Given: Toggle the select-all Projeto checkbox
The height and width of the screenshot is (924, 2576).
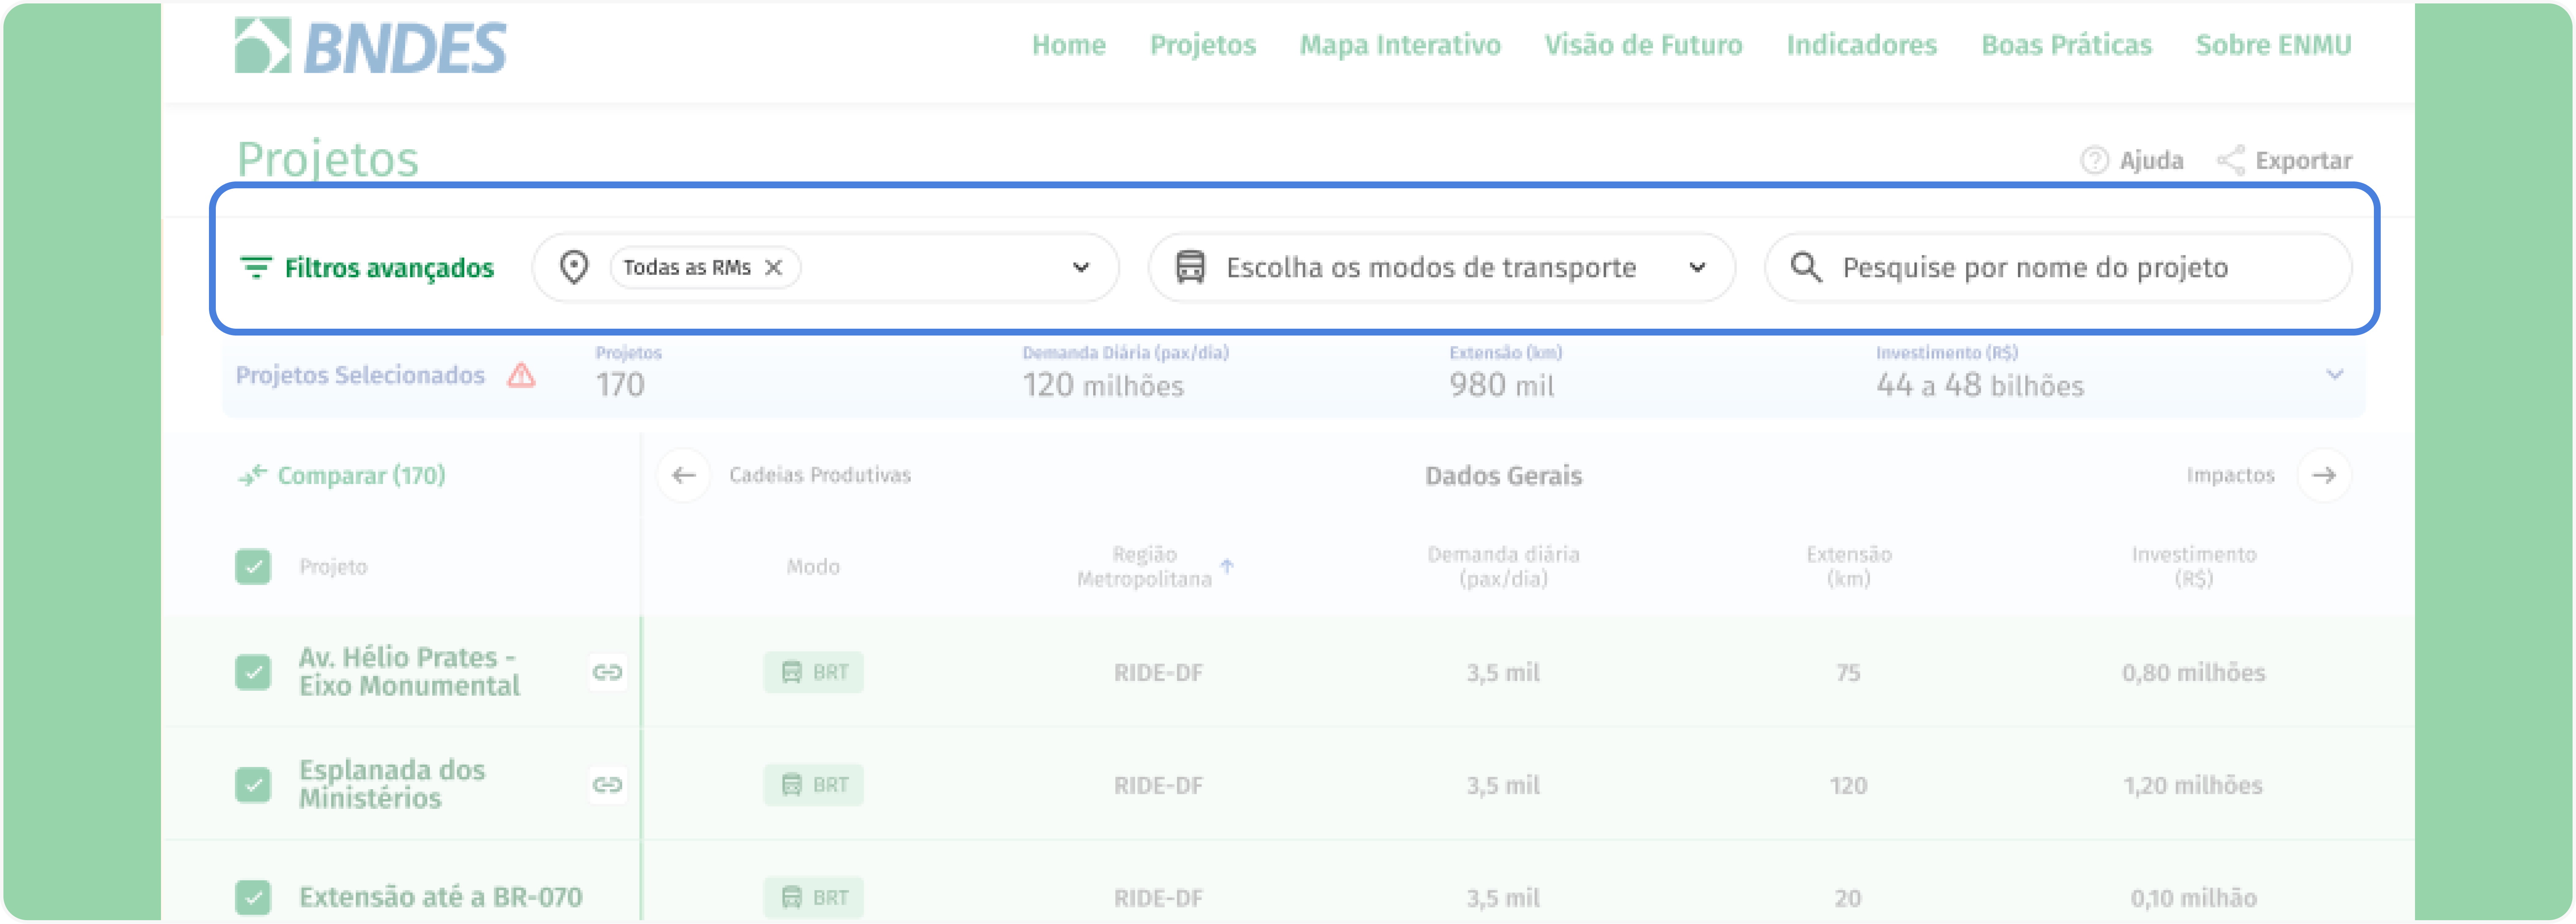Looking at the screenshot, I should click(x=253, y=567).
